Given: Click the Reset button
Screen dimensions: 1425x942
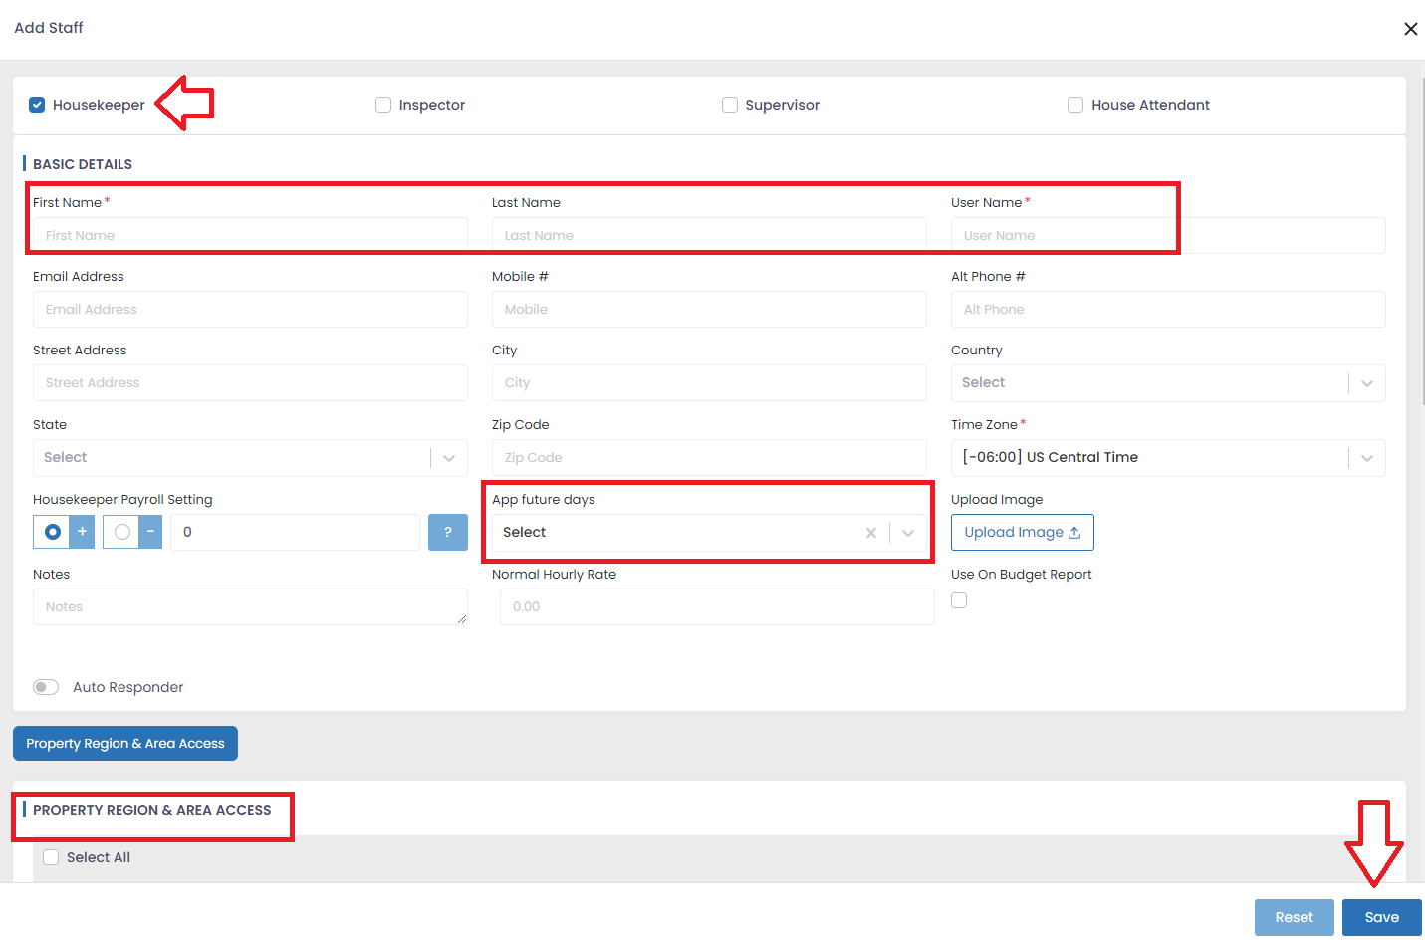Looking at the screenshot, I should pos(1295,917).
